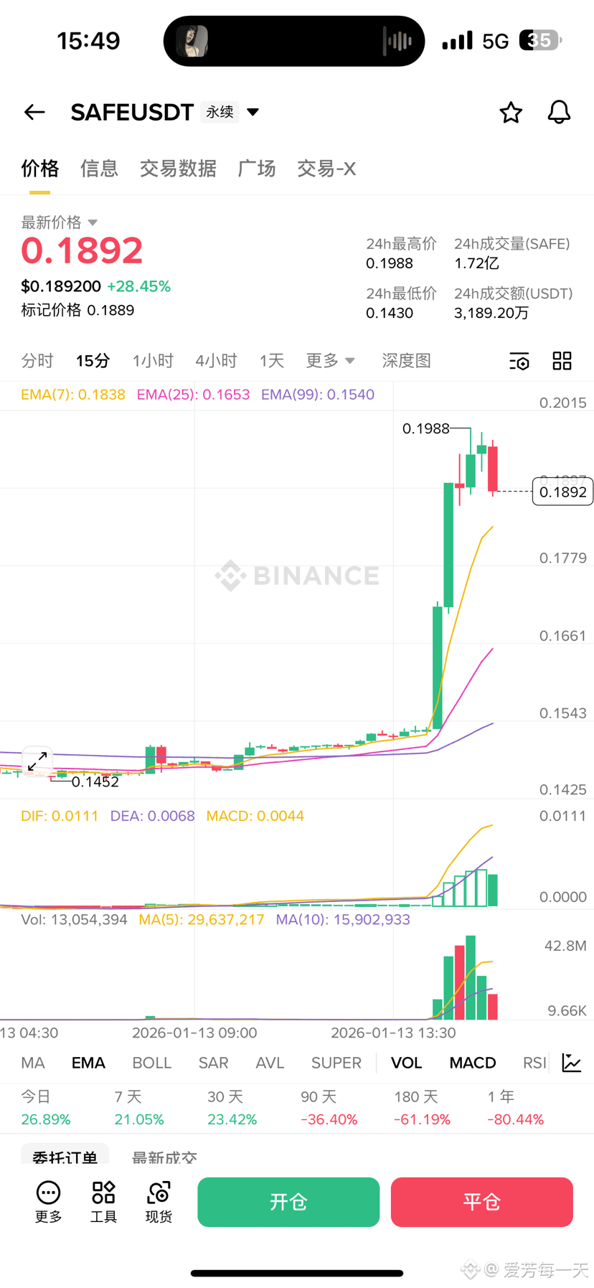Toggle the BOLL indicator

[152, 1063]
